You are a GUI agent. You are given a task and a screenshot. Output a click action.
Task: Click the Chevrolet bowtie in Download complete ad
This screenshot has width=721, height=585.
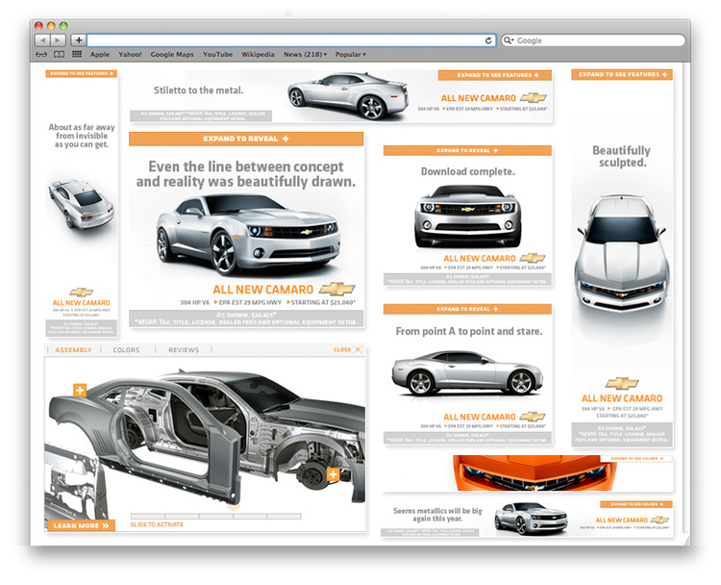click(533, 258)
